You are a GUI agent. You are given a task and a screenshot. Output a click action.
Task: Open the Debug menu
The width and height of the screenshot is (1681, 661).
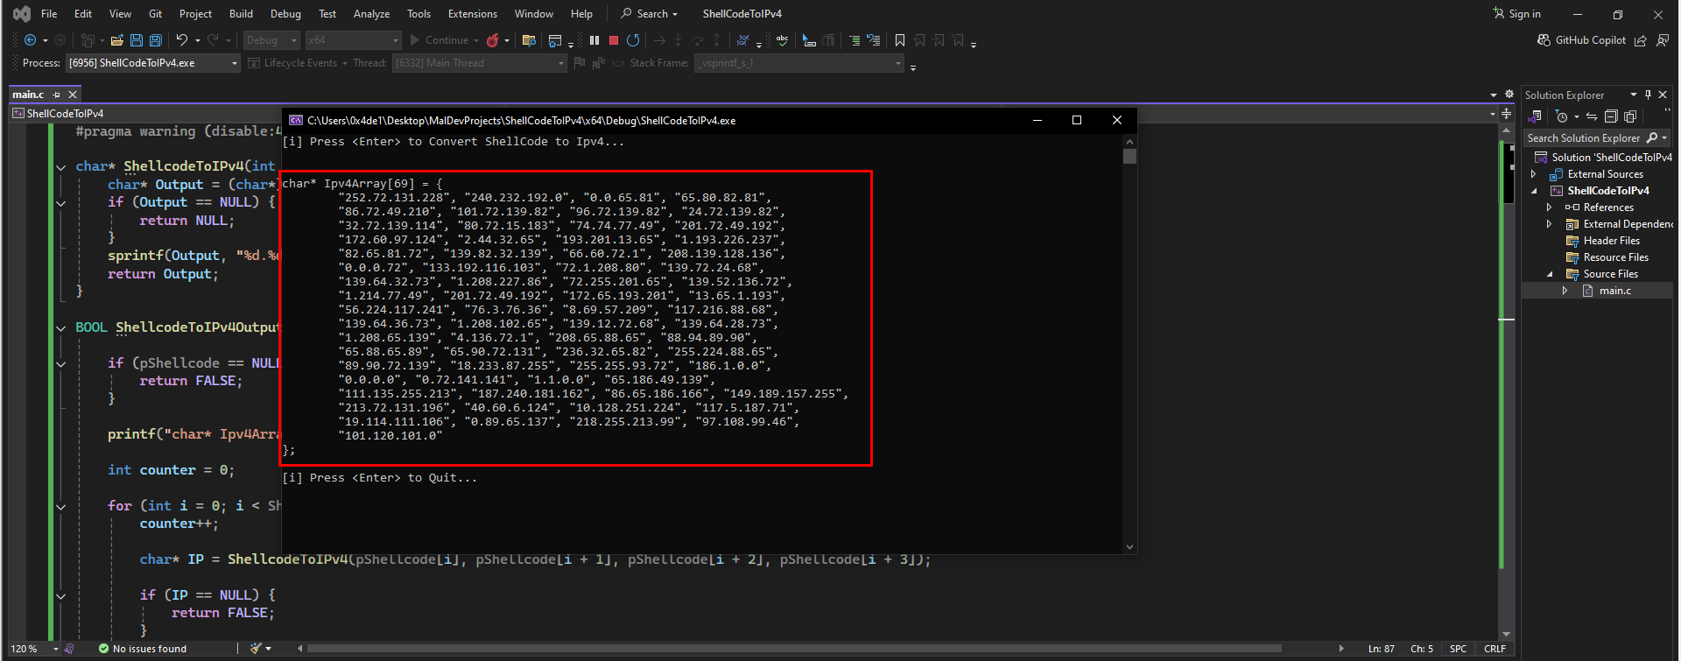coord(285,14)
